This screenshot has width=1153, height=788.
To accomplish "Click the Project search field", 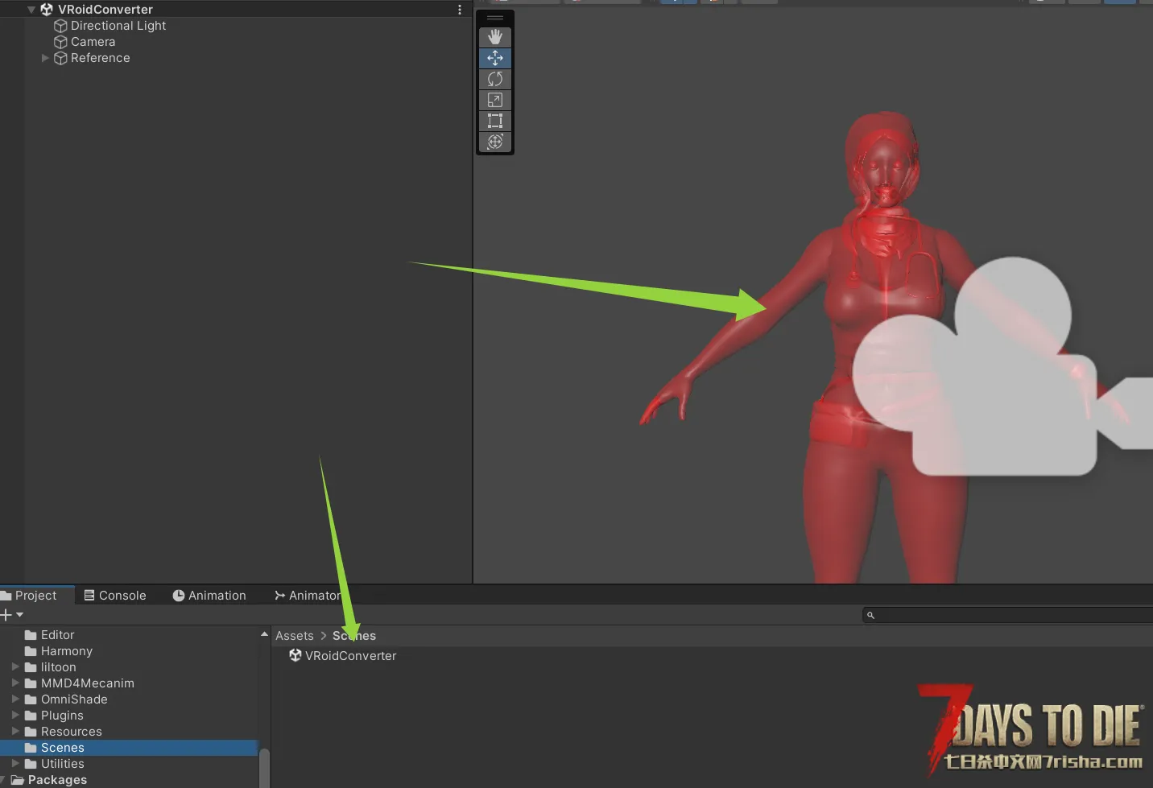I will (1010, 615).
